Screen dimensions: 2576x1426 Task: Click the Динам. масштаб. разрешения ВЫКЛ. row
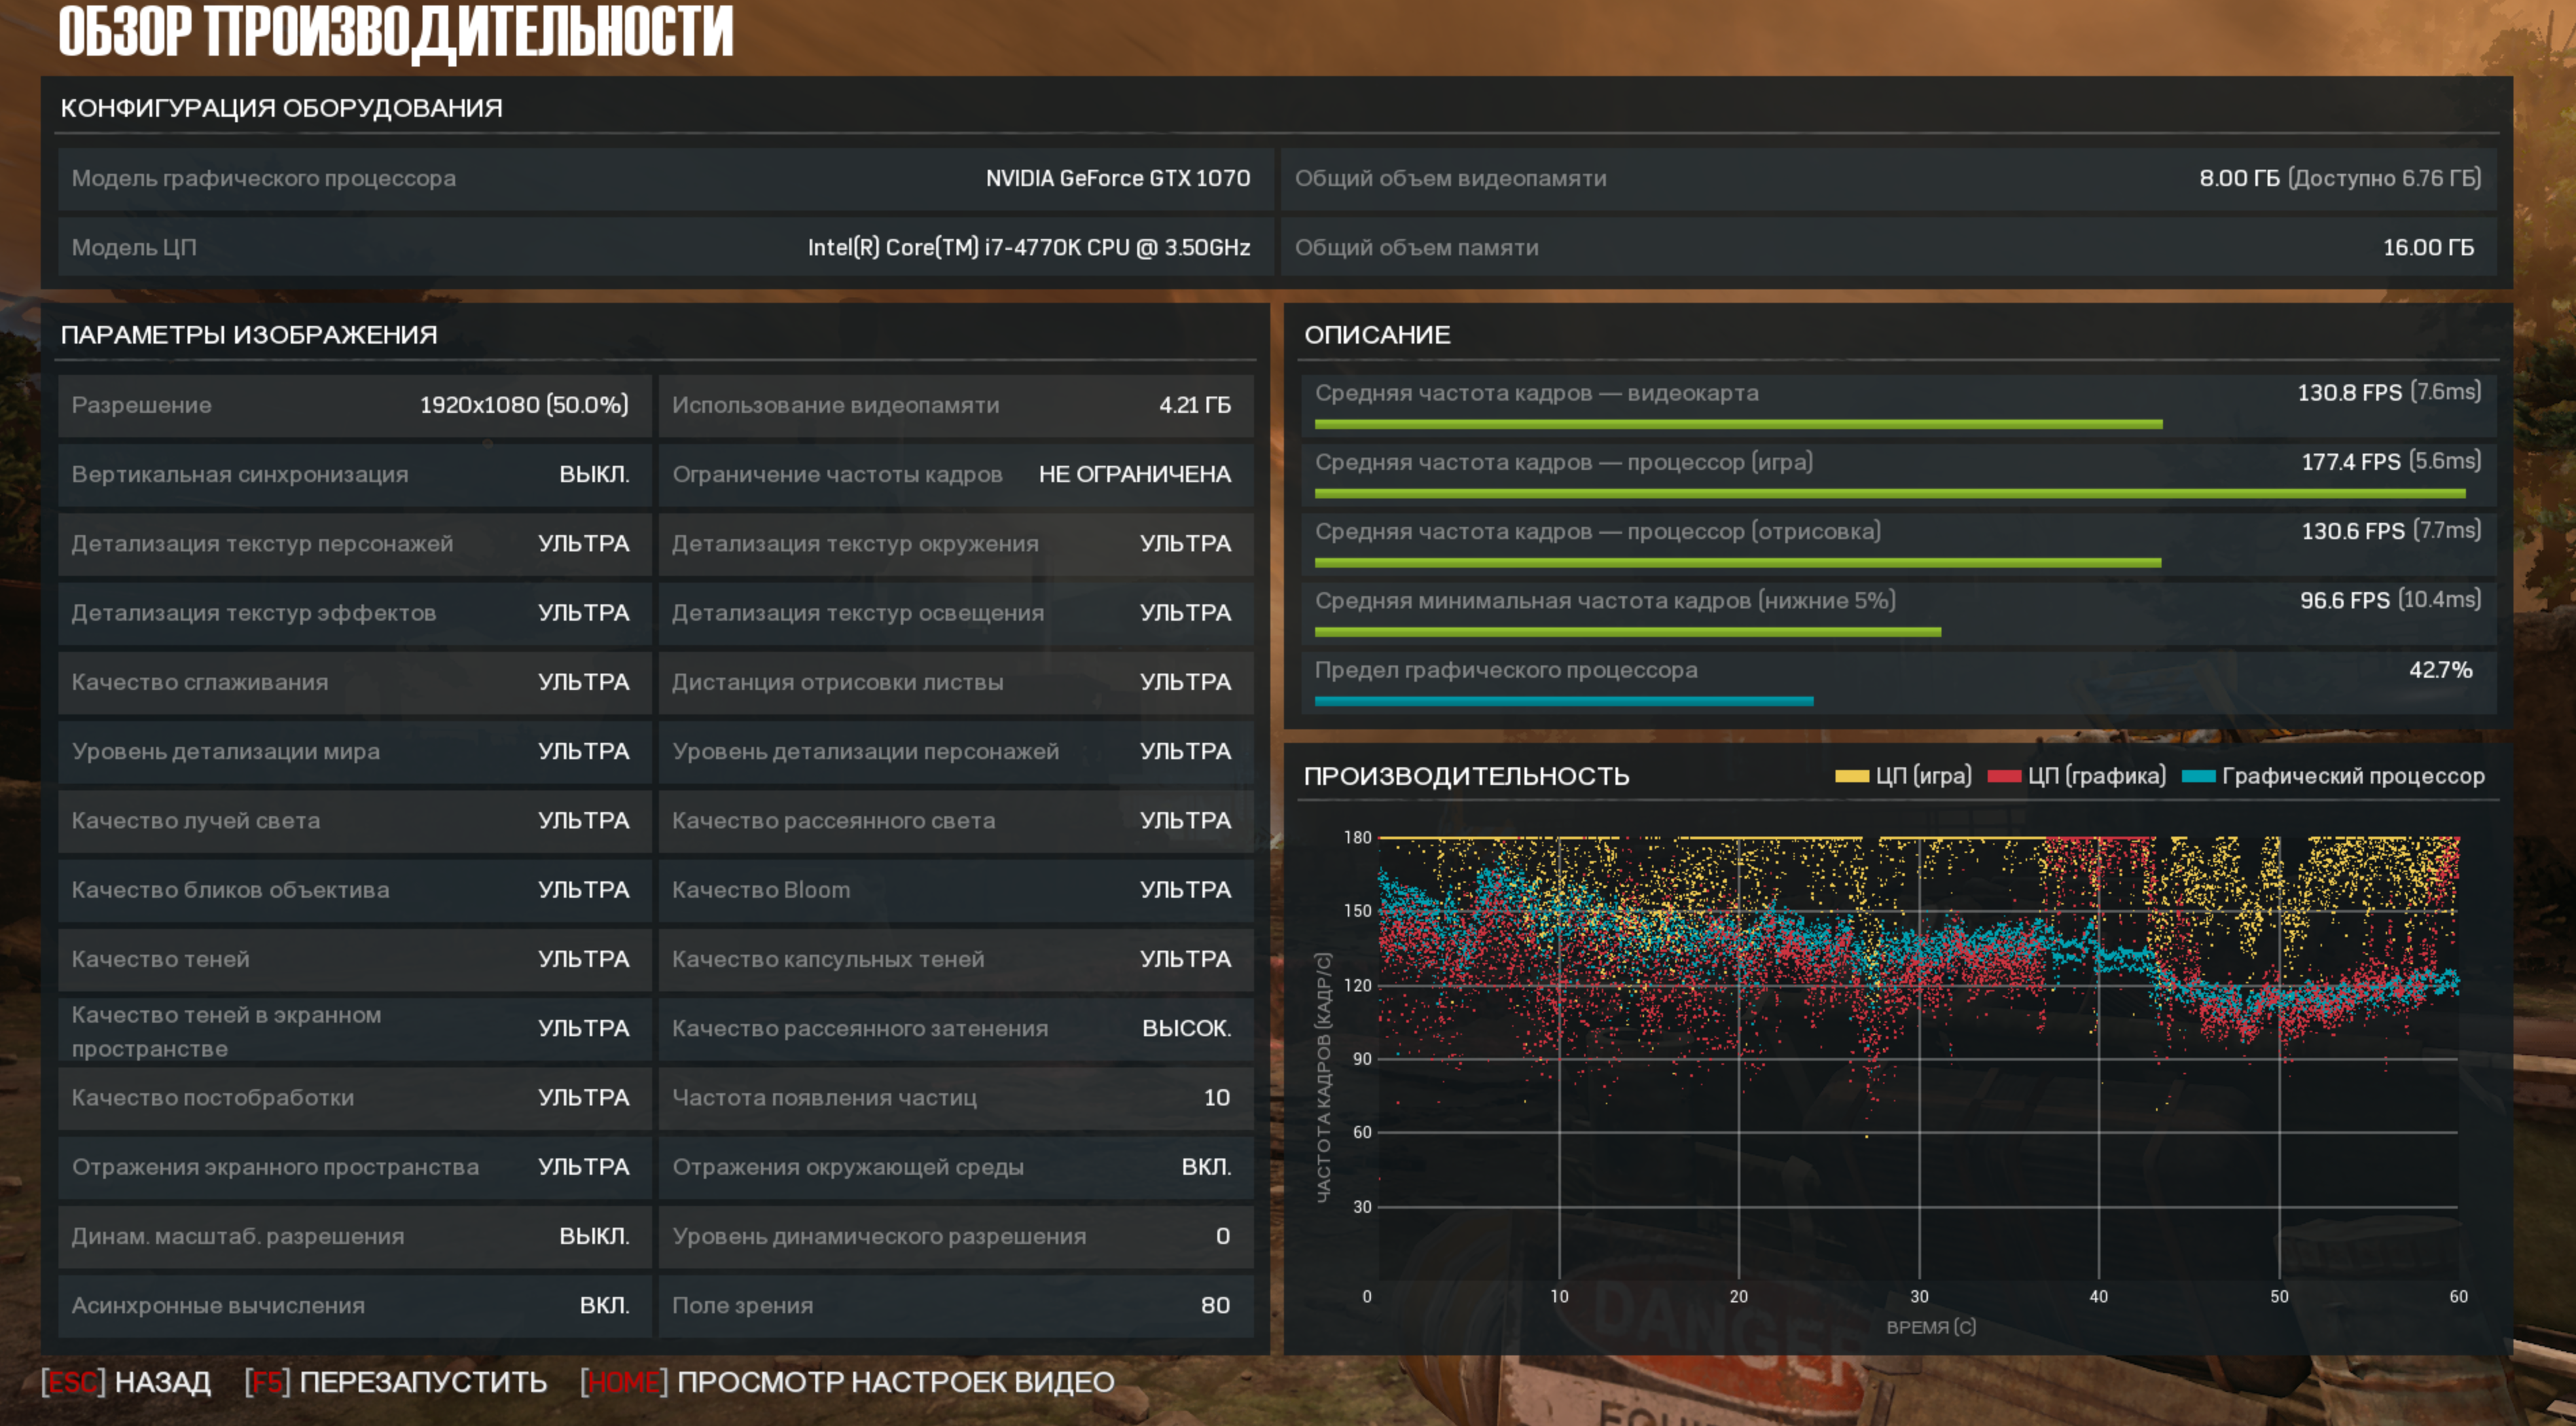(354, 1236)
